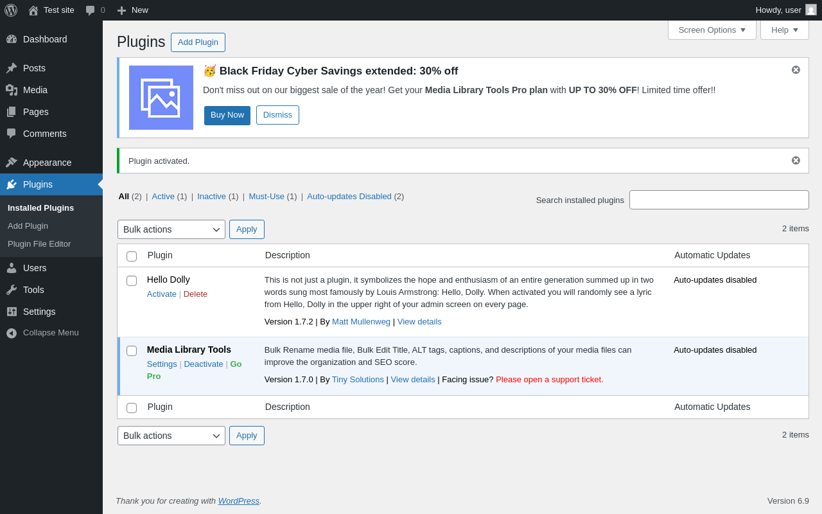The width and height of the screenshot is (822, 514).
Task: Deactivate the Media Library Tools plugin
Action: click(x=204, y=364)
